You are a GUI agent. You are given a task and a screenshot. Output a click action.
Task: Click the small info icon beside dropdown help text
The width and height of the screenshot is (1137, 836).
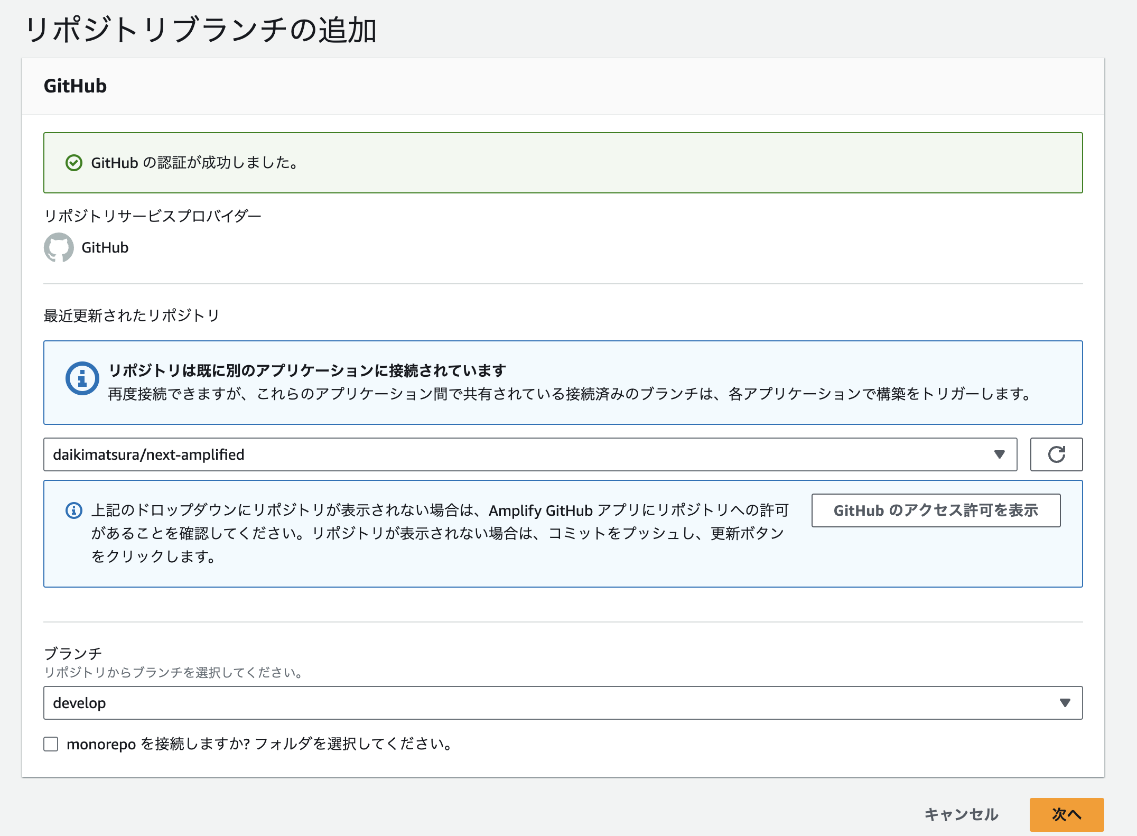[74, 510]
